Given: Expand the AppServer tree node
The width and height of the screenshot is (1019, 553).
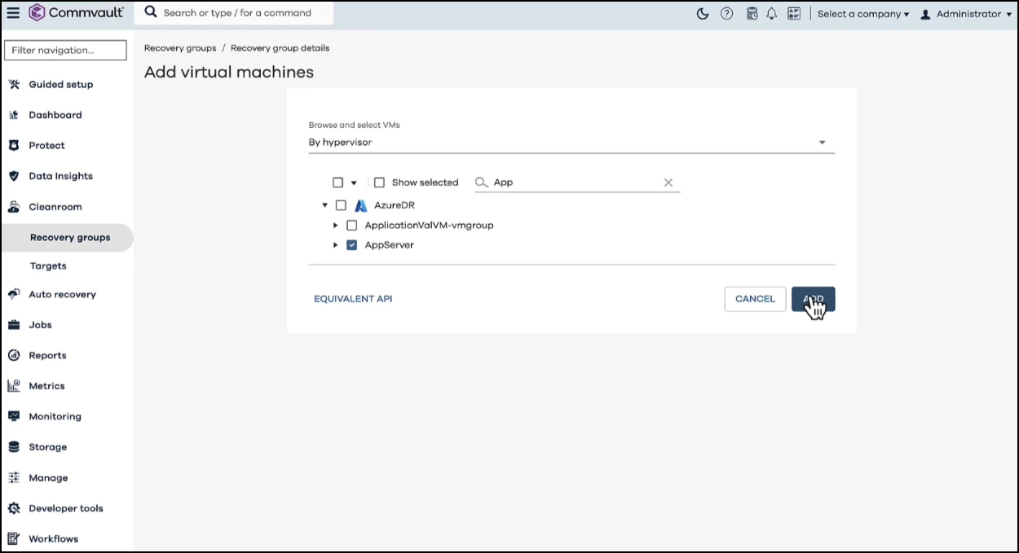Looking at the screenshot, I should pyautogui.click(x=335, y=245).
